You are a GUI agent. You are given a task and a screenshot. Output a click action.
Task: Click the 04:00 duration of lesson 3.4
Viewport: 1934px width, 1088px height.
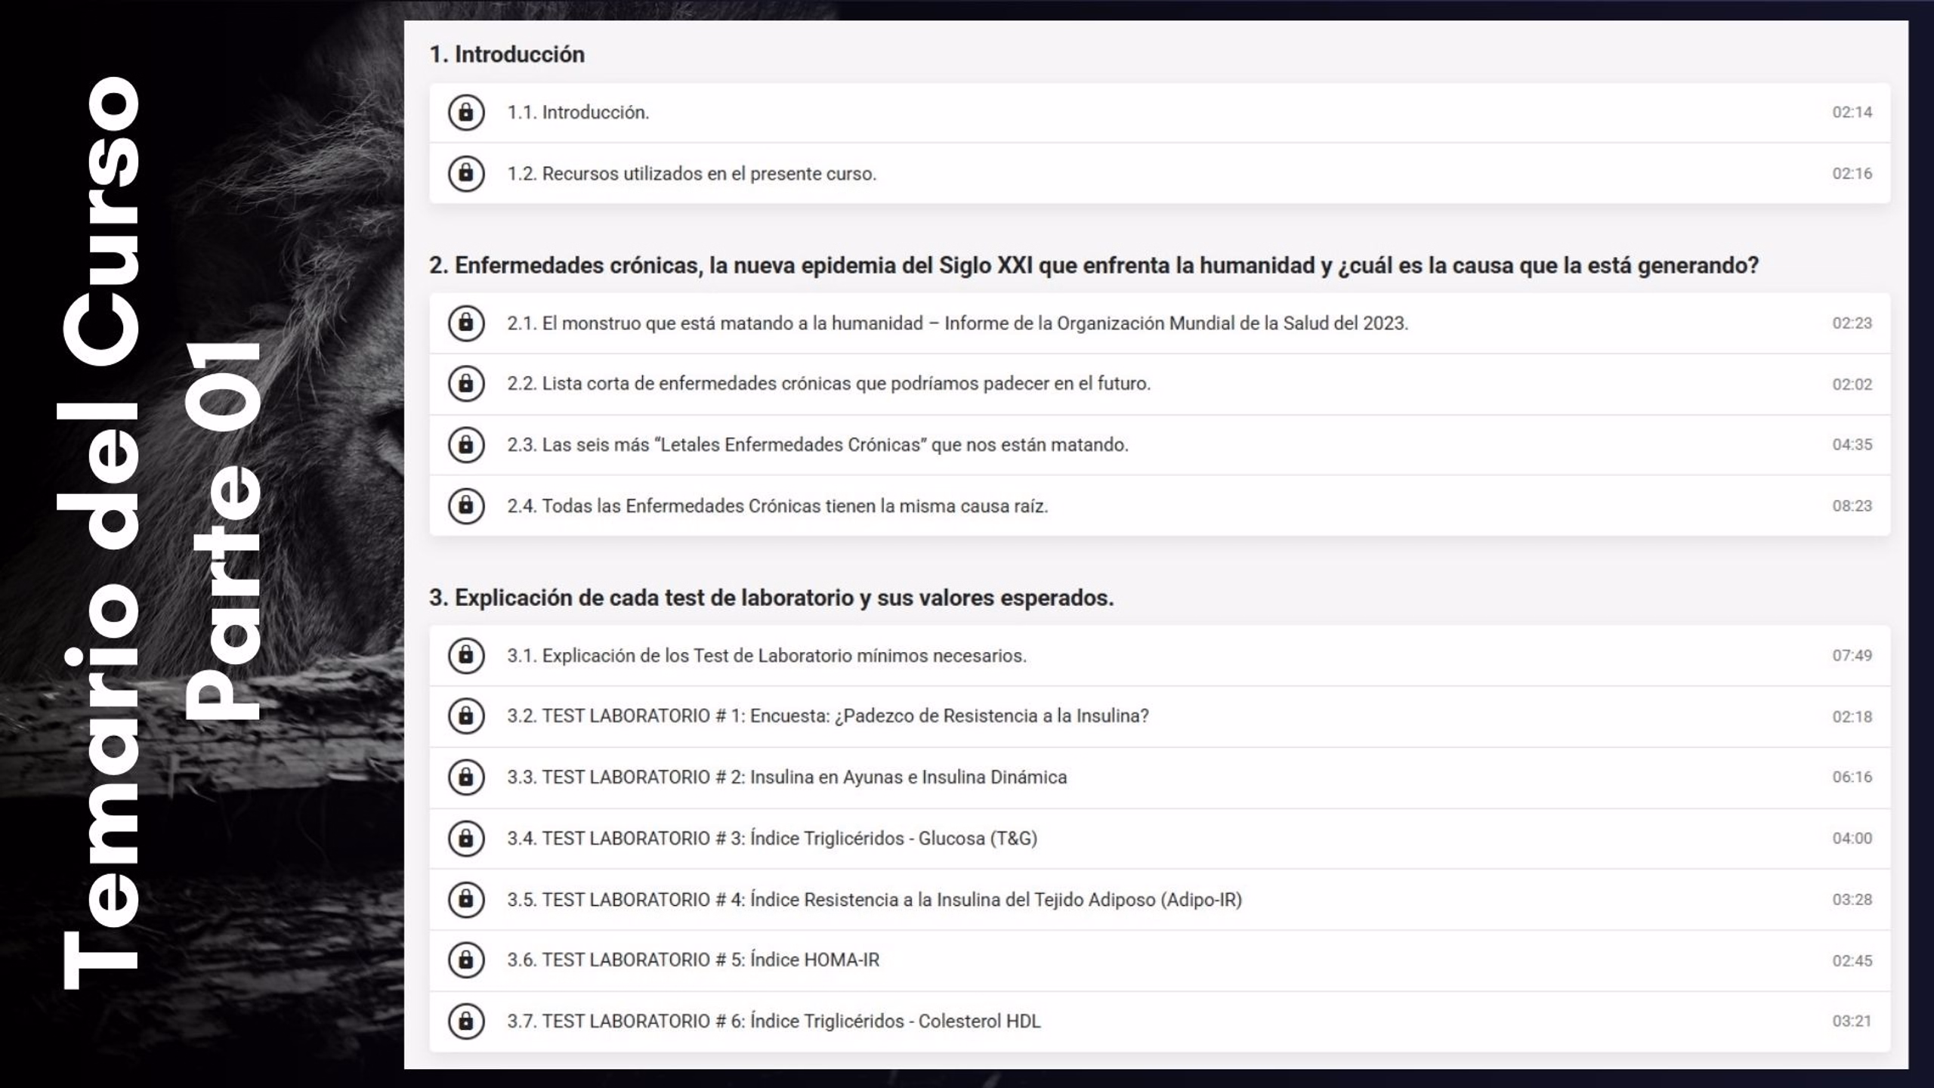coord(1852,839)
